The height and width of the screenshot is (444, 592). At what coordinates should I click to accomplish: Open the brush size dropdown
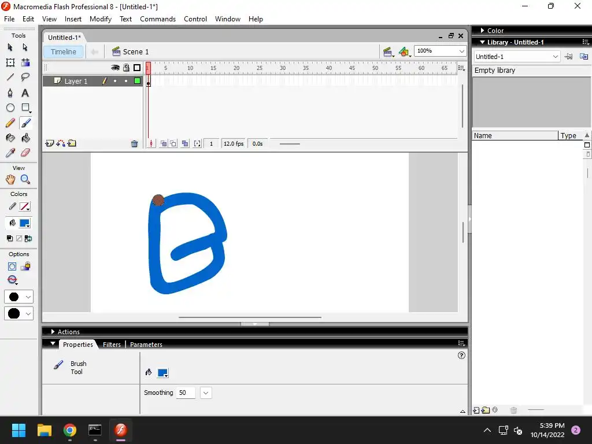click(x=18, y=297)
